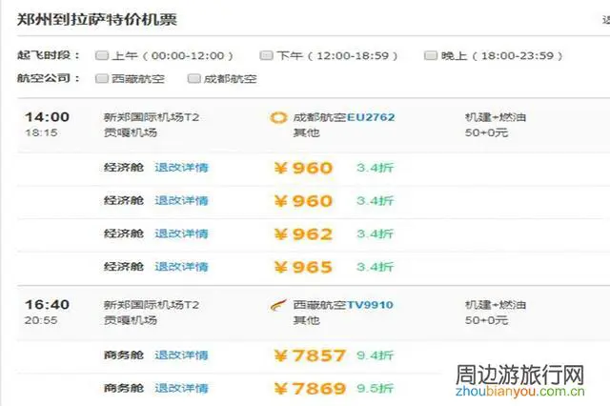Open 退改详情 for first ¥960 fare
The width and height of the screenshot is (610, 406).
pos(182,168)
